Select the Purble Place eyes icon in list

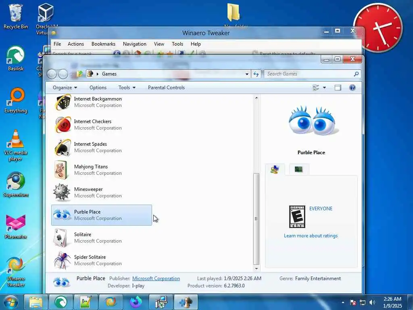pos(62,215)
